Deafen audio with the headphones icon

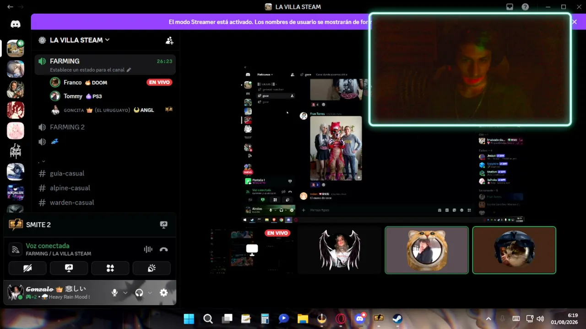(139, 293)
